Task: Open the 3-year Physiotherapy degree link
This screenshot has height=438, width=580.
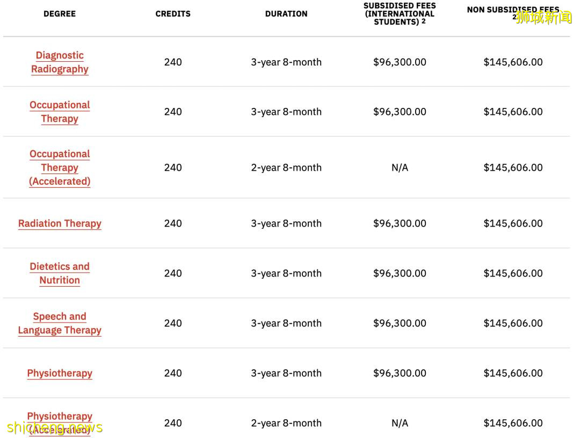Action: (60, 374)
